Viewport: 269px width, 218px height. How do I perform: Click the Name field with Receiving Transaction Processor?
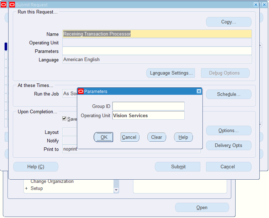click(157, 34)
